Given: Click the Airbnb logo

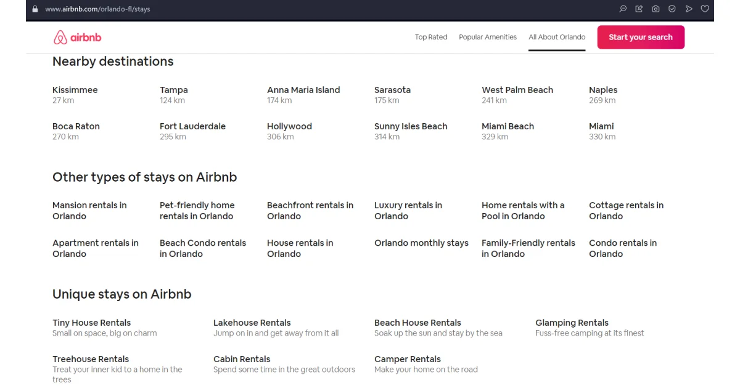Looking at the screenshot, I should (x=78, y=38).
